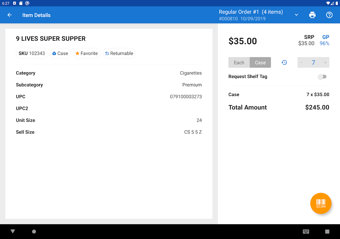Select the SRP $35.00 value

(306, 43)
